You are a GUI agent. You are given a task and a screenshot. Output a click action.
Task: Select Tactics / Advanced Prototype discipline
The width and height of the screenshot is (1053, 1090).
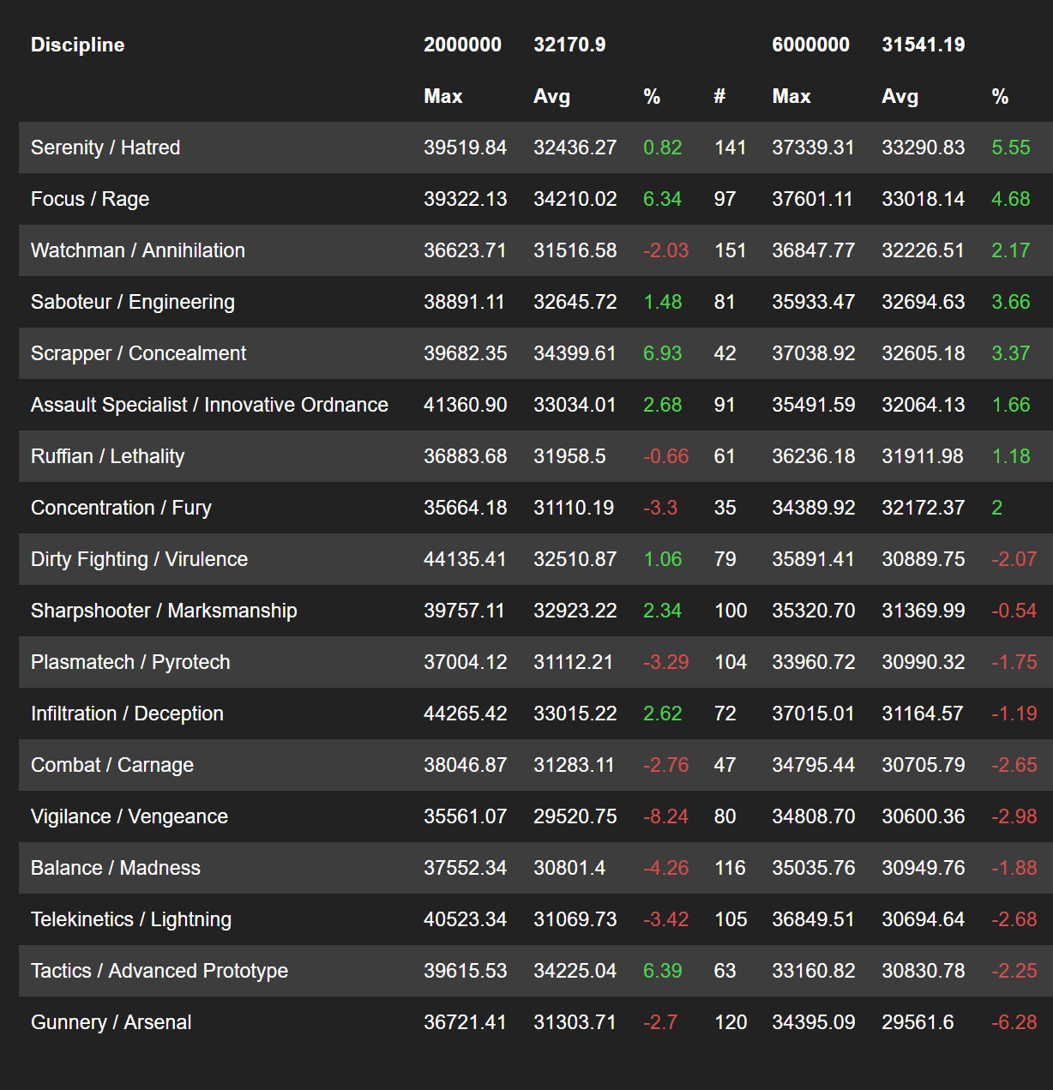tap(159, 971)
